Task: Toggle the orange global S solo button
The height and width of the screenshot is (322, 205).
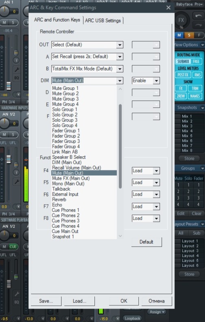Action: pos(189,35)
